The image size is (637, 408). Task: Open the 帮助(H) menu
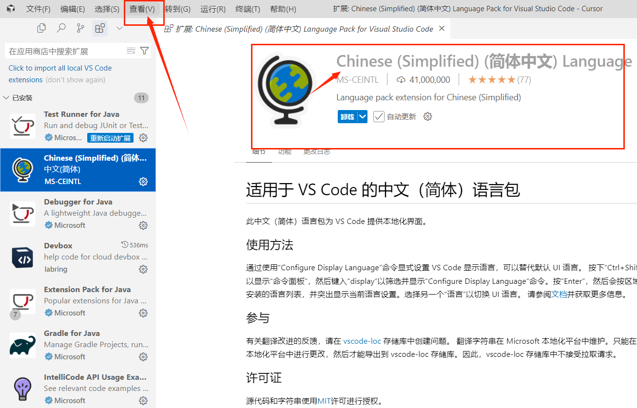(283, 9)
